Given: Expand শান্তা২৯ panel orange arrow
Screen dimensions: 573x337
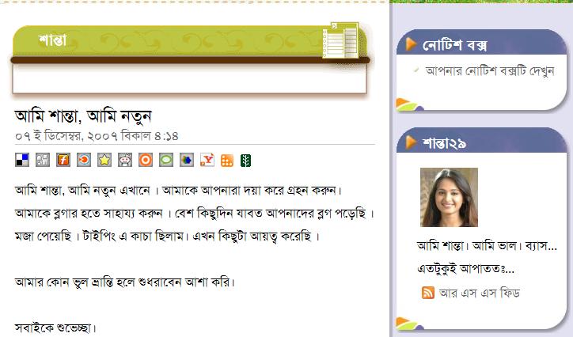Looking at the screenshot, I should (x=411, y=142).
